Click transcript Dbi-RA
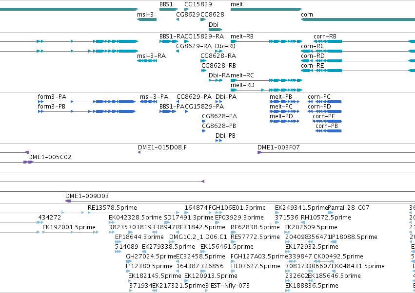Viewport: 415px width, 293px height. [x=219, y=75]
